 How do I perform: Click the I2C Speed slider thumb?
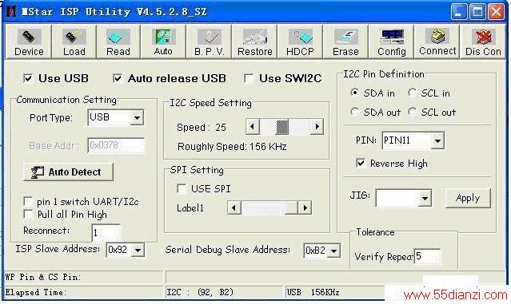tap(282, 127)
